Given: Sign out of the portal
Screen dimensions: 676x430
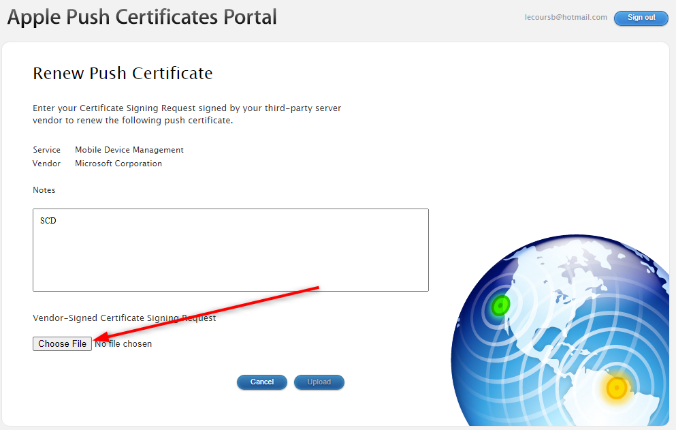Looking at the screenshot, I should click(x=641, y=18).
